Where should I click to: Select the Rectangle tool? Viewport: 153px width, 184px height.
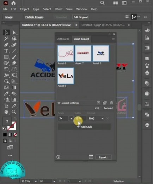click(x=6, y=57)
